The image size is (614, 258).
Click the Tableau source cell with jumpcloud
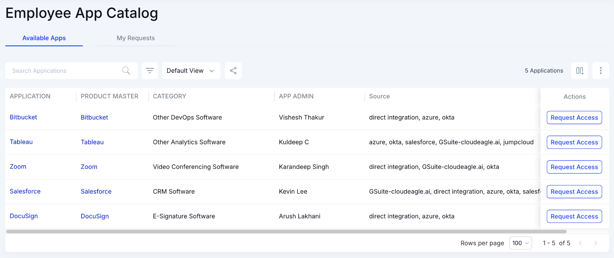451,142
